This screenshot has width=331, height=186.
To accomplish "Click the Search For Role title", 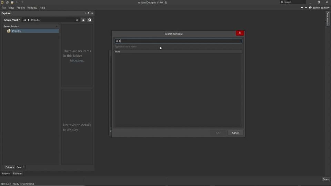I will click(173, 34).
